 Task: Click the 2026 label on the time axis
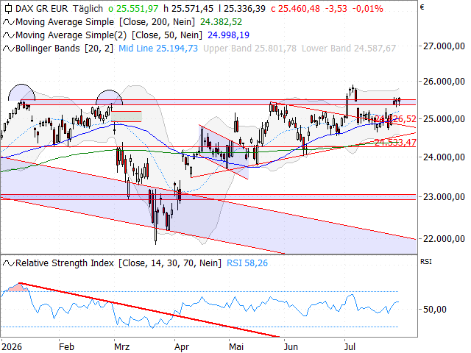point(12,347)
